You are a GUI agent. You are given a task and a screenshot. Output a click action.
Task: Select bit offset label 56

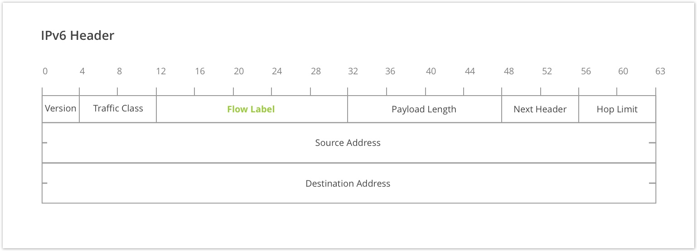(x=586, y=71)
